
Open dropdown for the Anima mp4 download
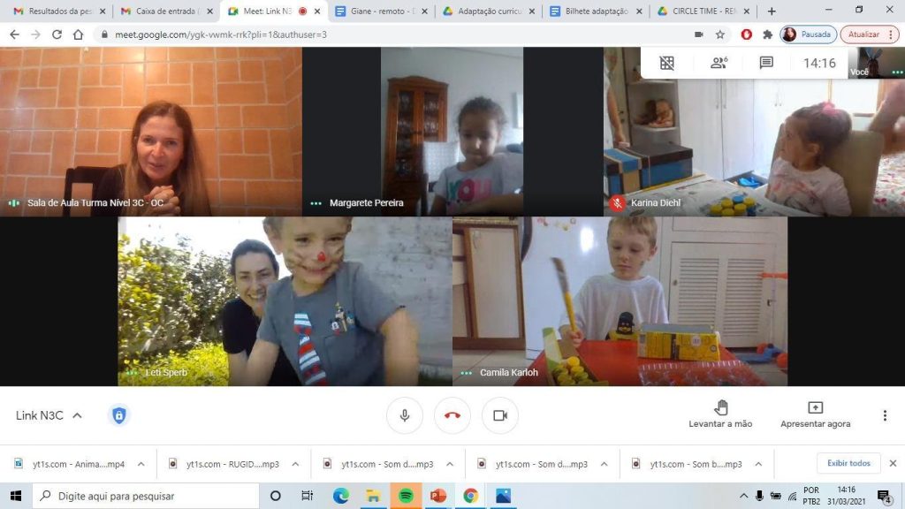(x=141, y=464)
